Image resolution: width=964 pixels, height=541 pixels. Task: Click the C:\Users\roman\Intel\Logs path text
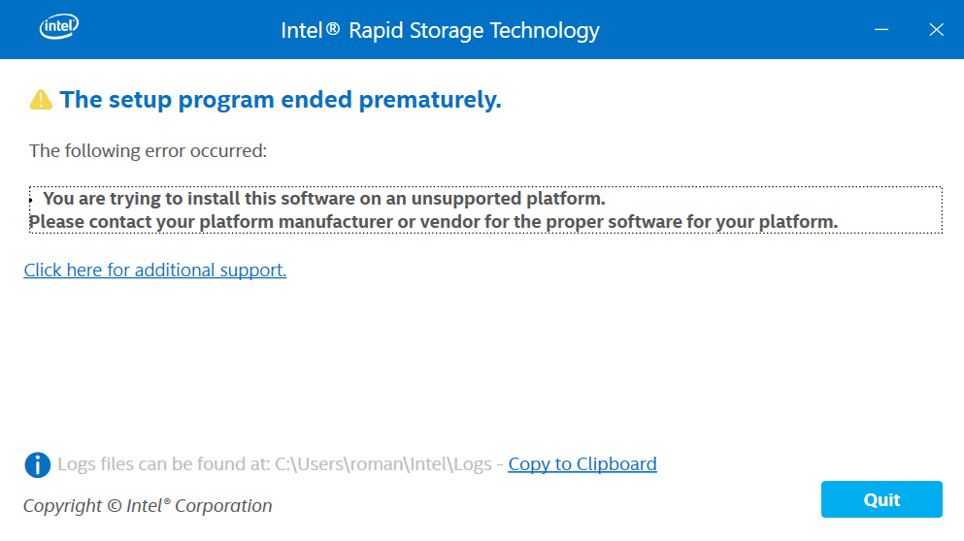point(383,464)
